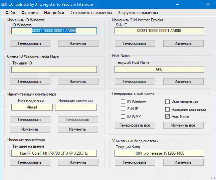Click the Текущий билд field
Viewport: 216px width, 180px height.
159,153
